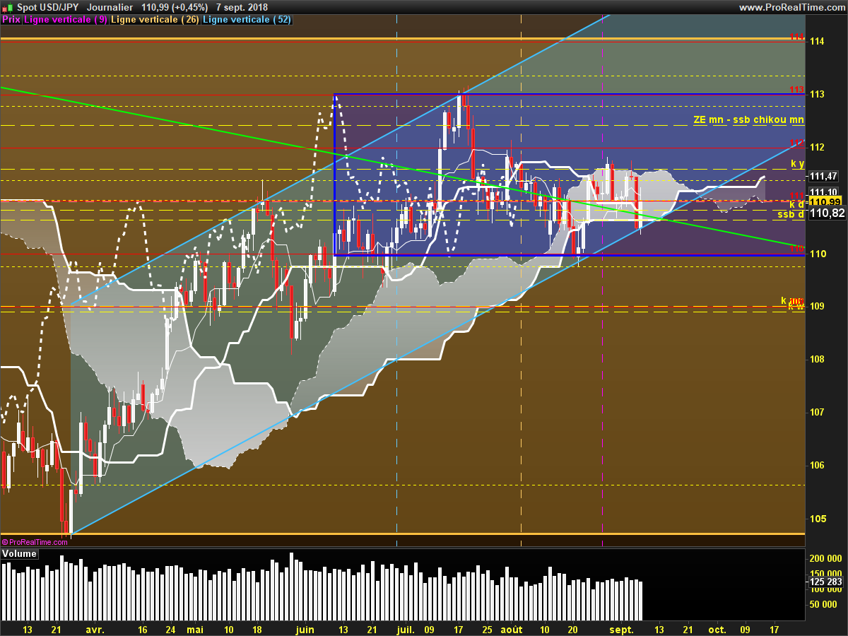Click the yellow 114 price axis label

818,41
